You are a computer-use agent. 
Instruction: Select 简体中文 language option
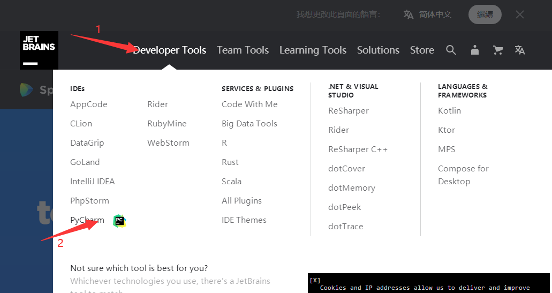(x=435, y=14)
